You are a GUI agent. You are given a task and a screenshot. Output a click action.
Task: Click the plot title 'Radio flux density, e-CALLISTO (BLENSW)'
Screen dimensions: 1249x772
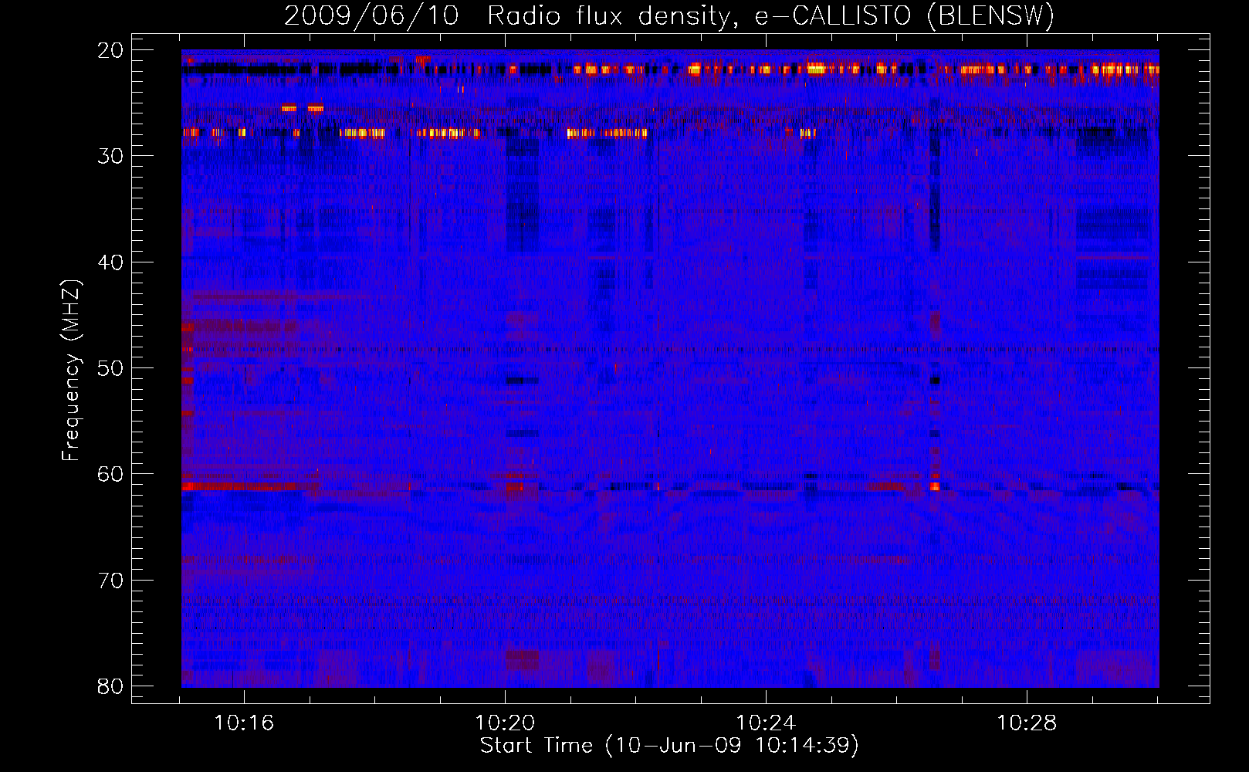click(770, 16)
